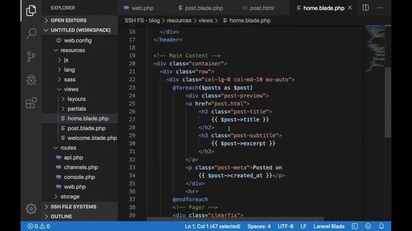412x231 pixels.
Task: Click the 'views' breadcrumb
Action: pyautogui.click(x=205, y=21)
